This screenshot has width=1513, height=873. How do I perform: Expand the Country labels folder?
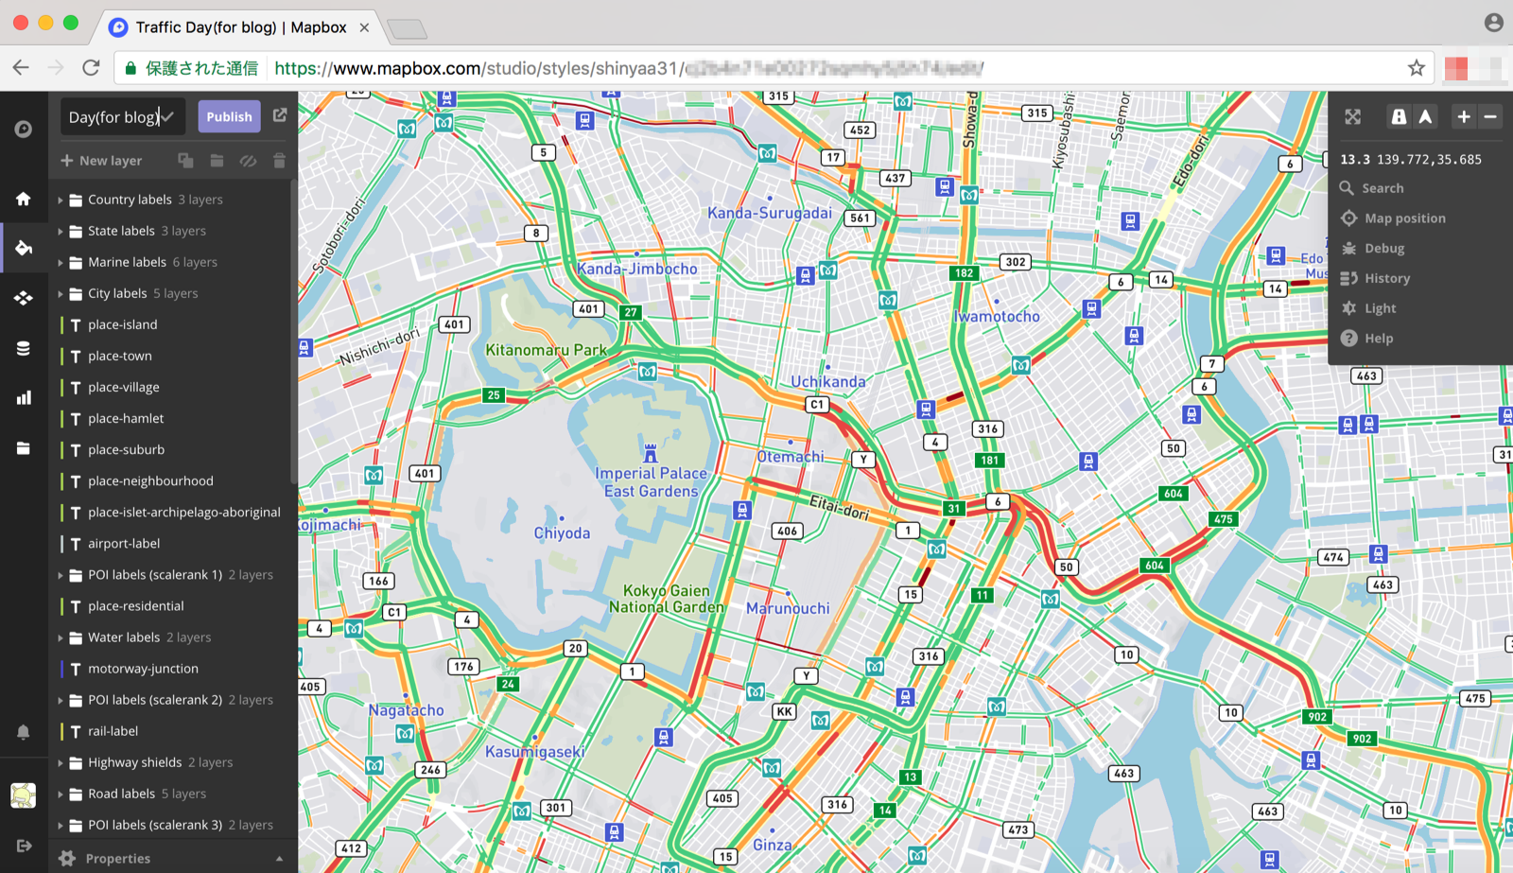[61, 200]
